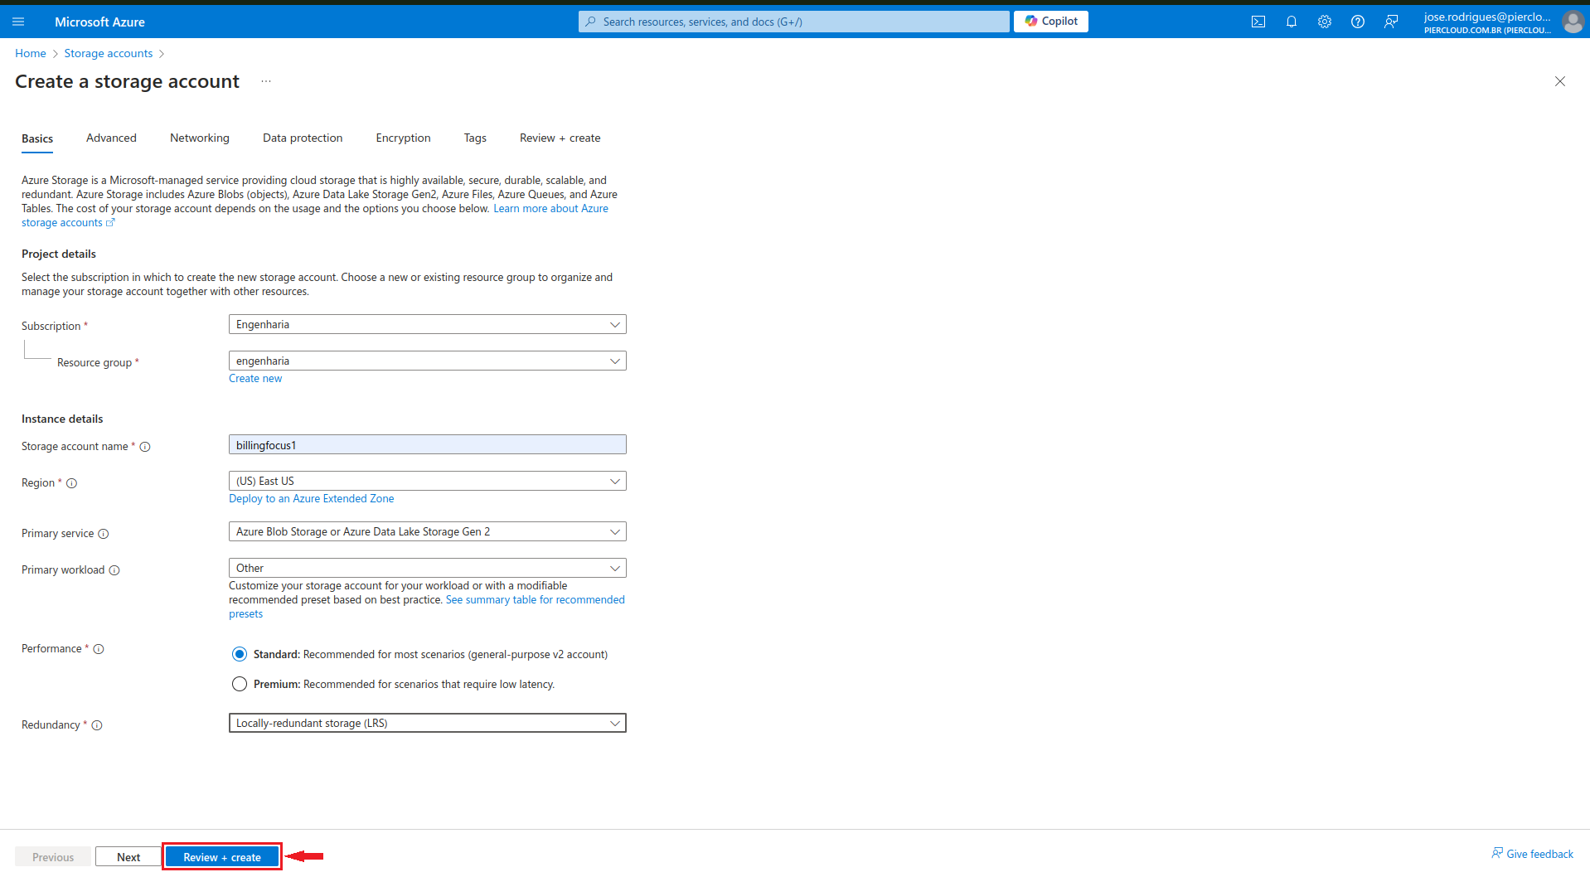The width and height of the screenshot is (1590, 877).
Task: Expand the Redundancy dropdown
Action: 427,724
